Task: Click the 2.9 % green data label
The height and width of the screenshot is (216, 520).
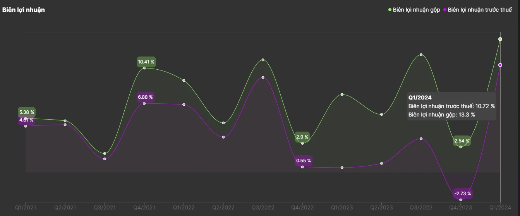Action: tap(302, 137)
